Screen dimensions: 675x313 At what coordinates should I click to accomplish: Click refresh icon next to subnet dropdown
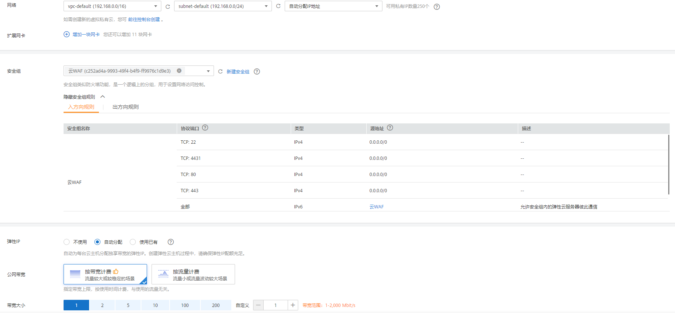[278, 6]
